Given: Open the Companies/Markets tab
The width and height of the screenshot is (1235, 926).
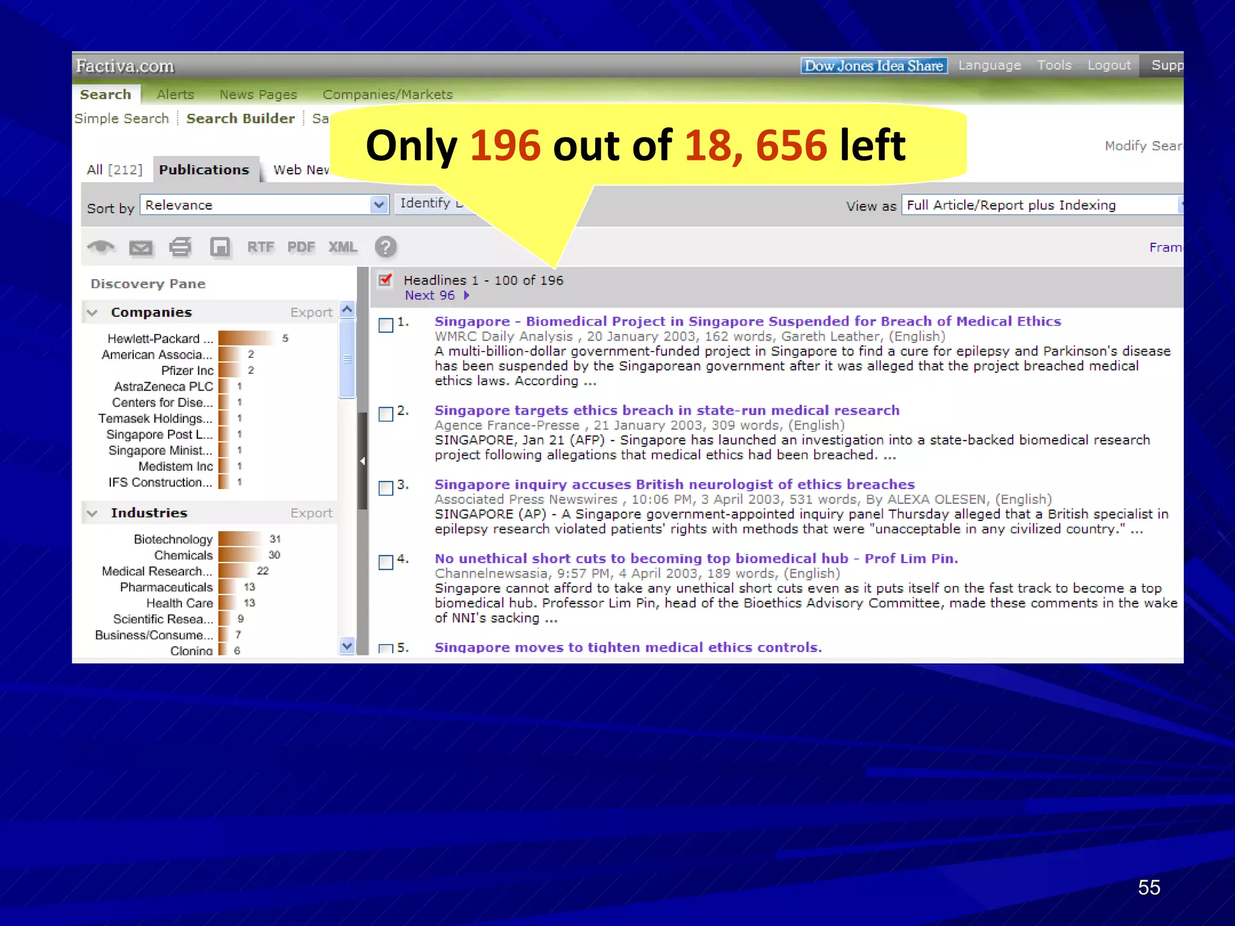Looking at the screenshot, I should point(387,95).
